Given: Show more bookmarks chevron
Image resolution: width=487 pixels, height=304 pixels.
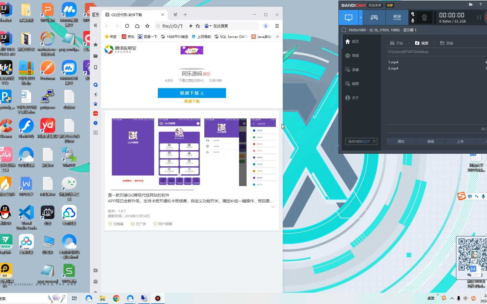Looking at the screenshot, I should (278, 37).
